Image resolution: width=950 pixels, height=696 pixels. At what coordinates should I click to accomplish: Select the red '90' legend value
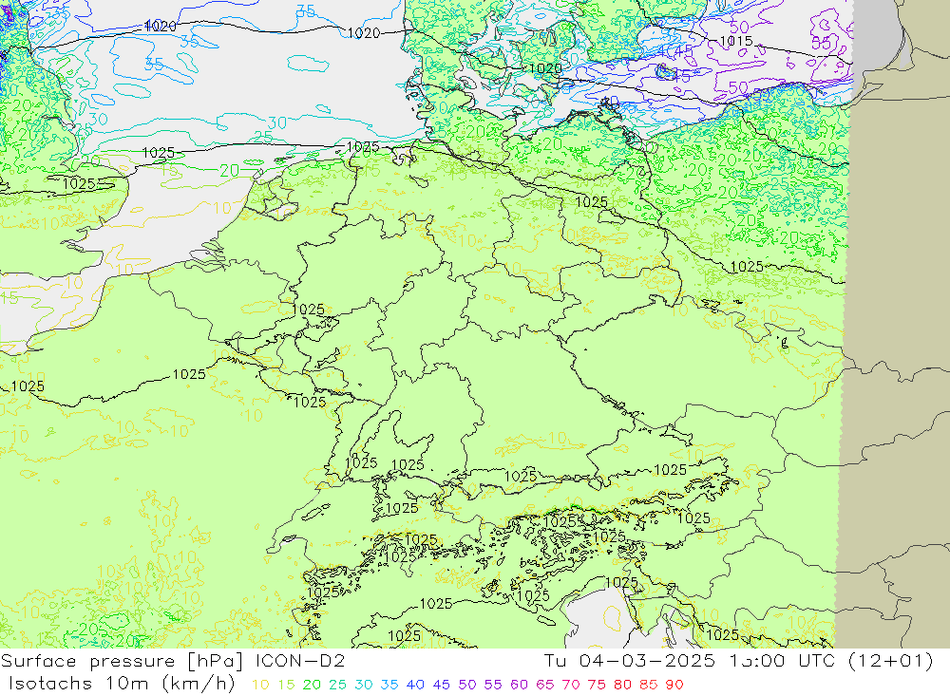point(674,685)
